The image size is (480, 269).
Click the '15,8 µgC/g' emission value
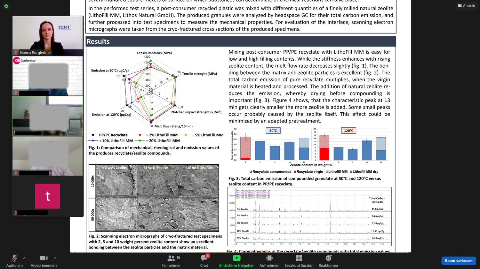point(378,209)
